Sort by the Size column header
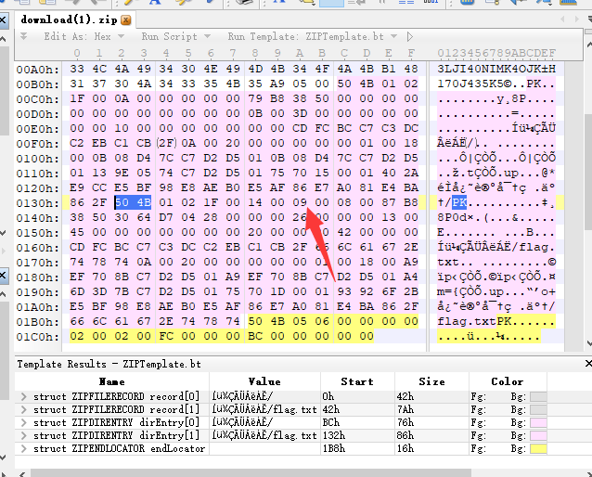The width and height of the screenshot is (592, 477). pos(431,381)
